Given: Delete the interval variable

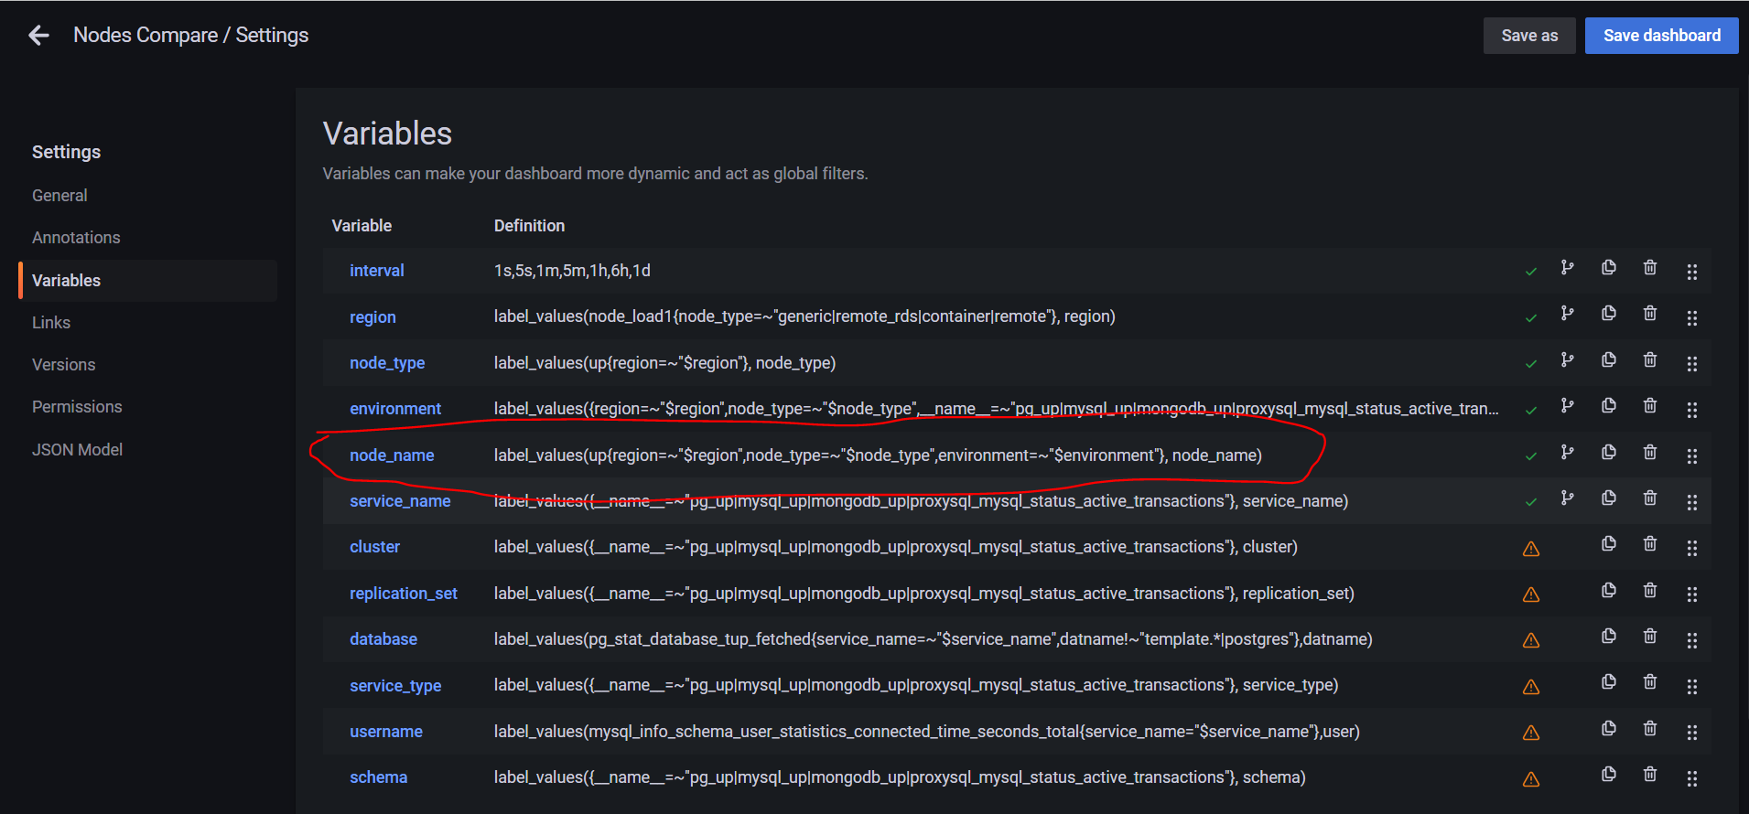Looking at the screenshot, I should (1649, 268).
